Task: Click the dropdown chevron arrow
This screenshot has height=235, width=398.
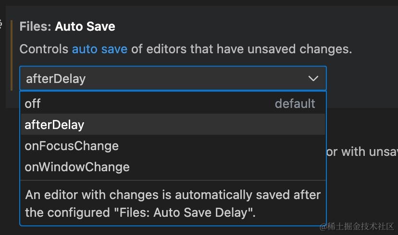Action: (x=313, y=79)
